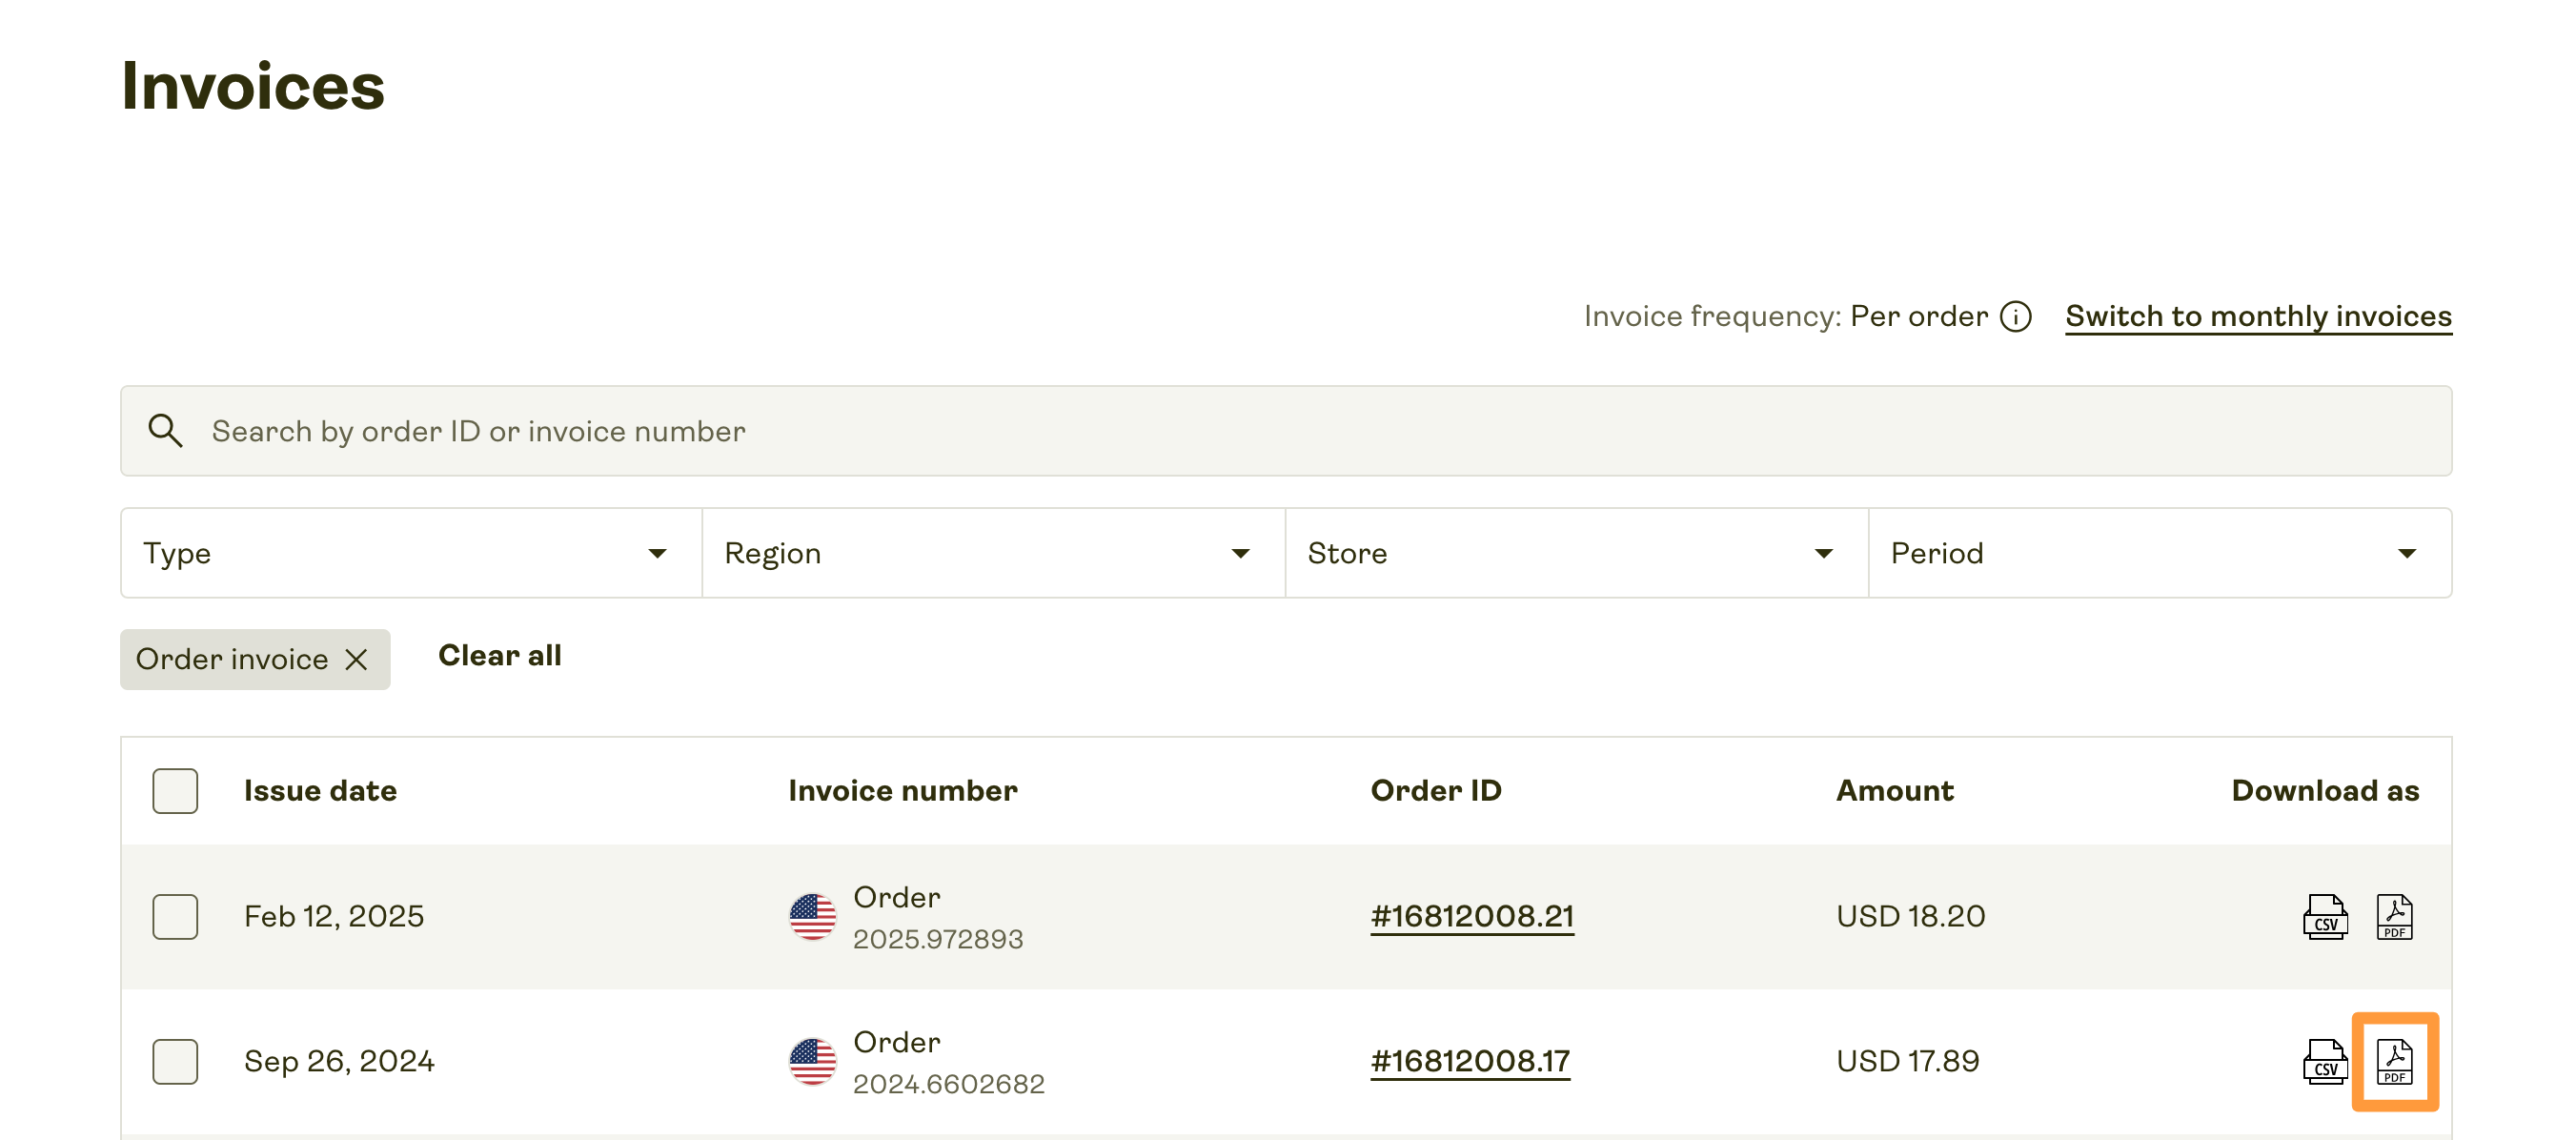The image size is (2576, 1140).
Task: Click the info icon next to Per order
Action: 2017,316
